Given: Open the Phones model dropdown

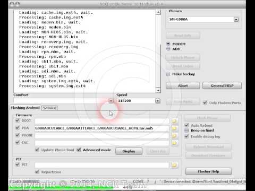Looking at the screenshot, I should click(236, 20).
